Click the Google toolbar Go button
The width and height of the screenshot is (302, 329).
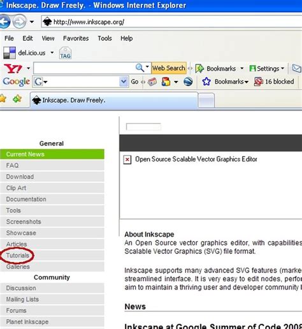134,82
